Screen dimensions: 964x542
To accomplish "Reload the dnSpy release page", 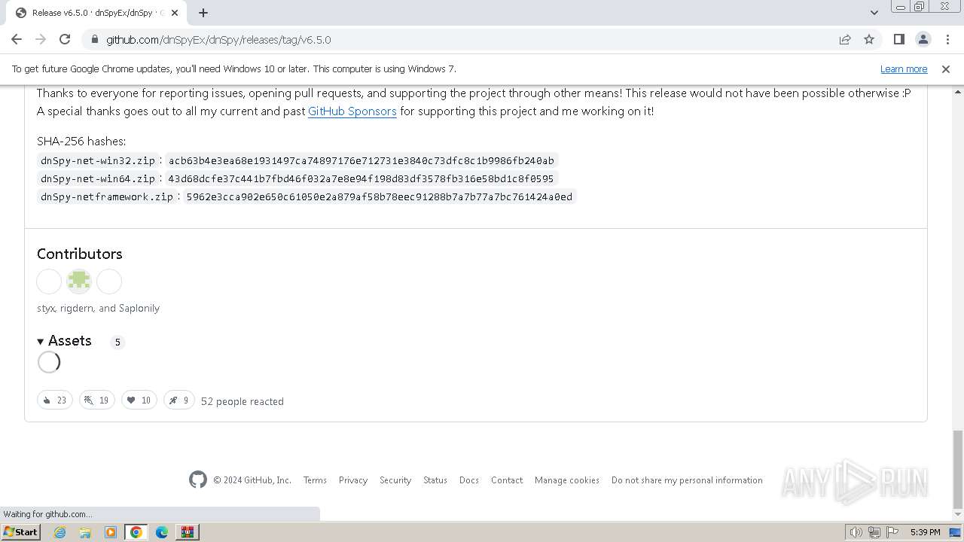I will [x=65, y=39].
